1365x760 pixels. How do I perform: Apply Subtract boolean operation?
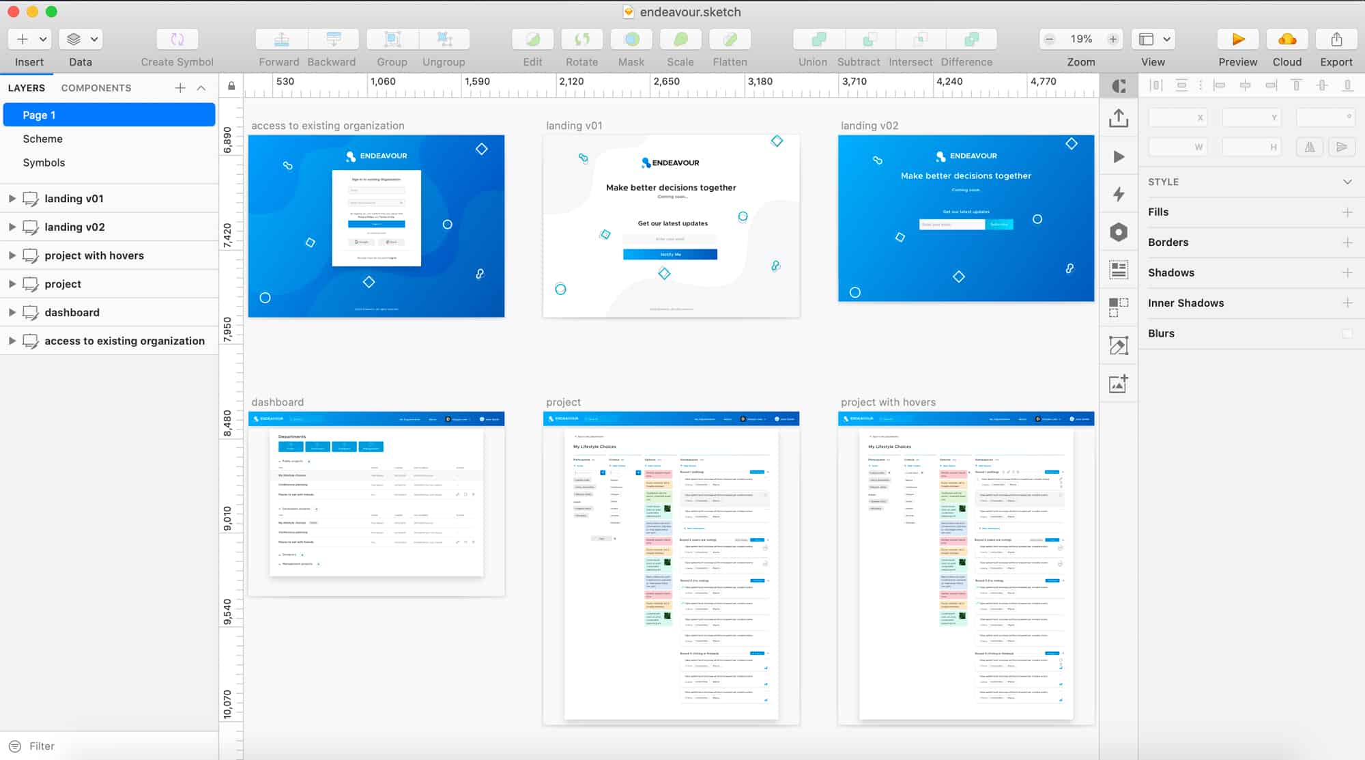(870, 39)
